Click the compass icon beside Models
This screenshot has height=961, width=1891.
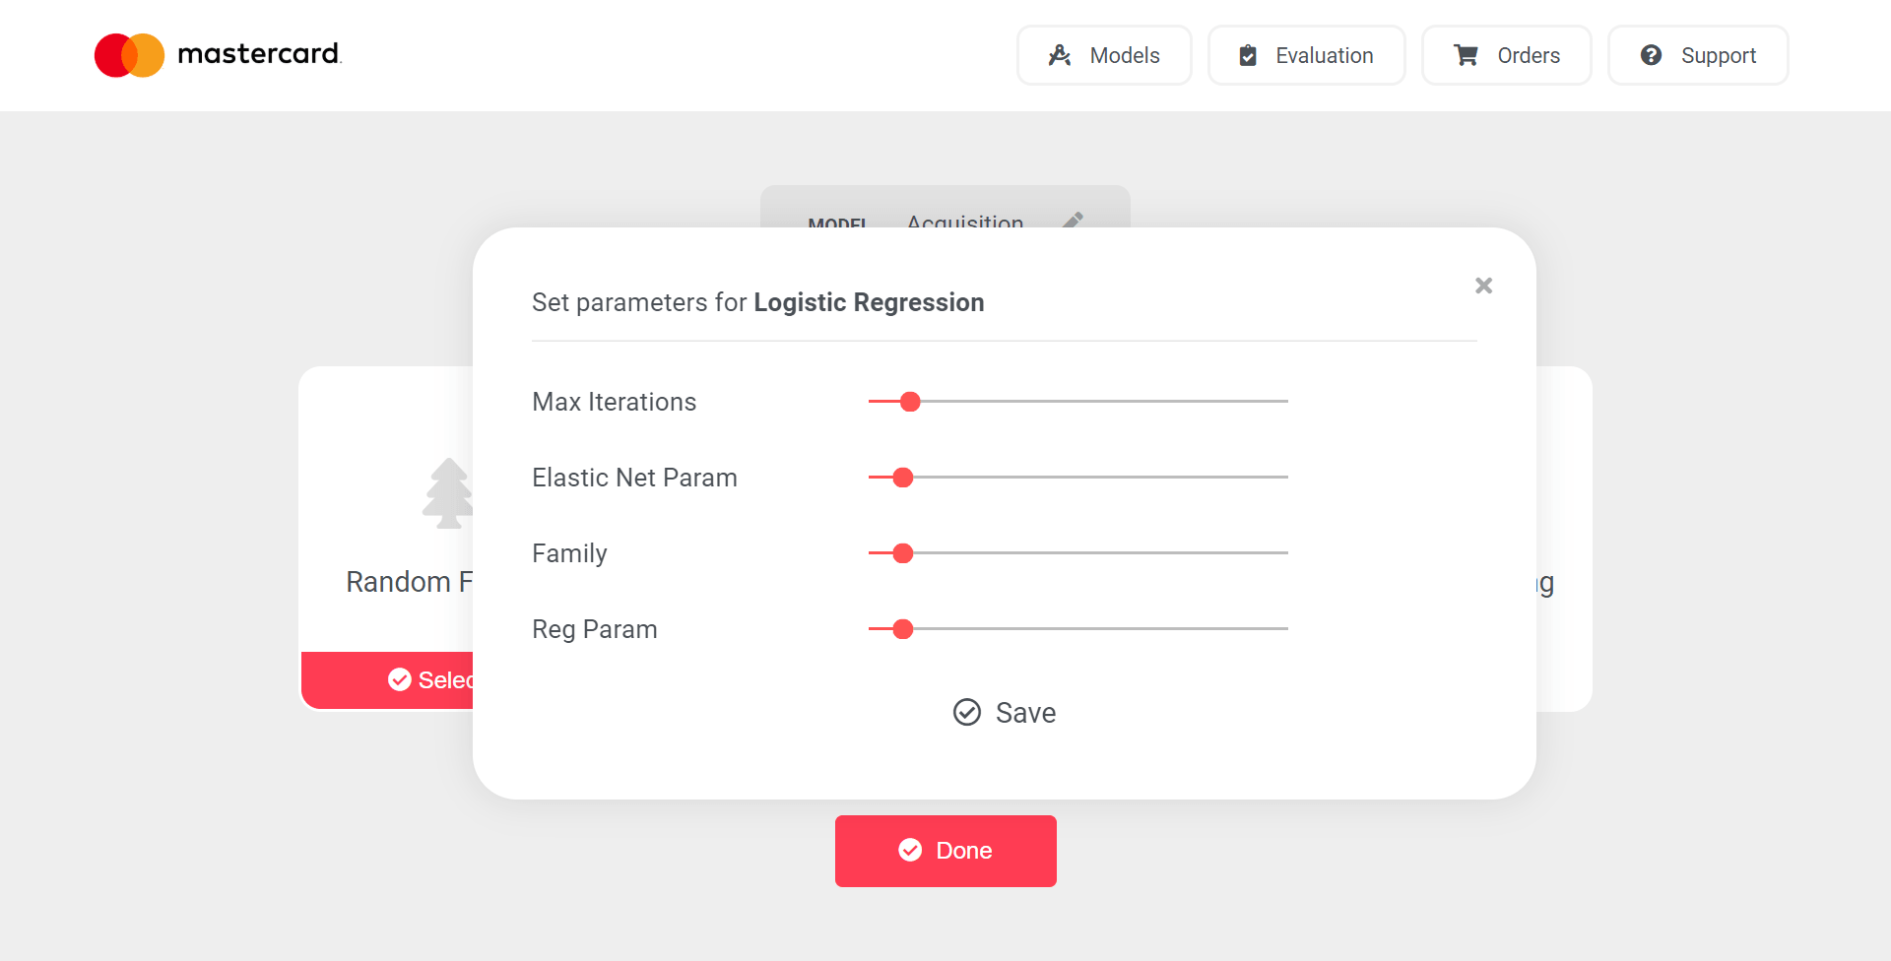click(x=1060, y=55)
